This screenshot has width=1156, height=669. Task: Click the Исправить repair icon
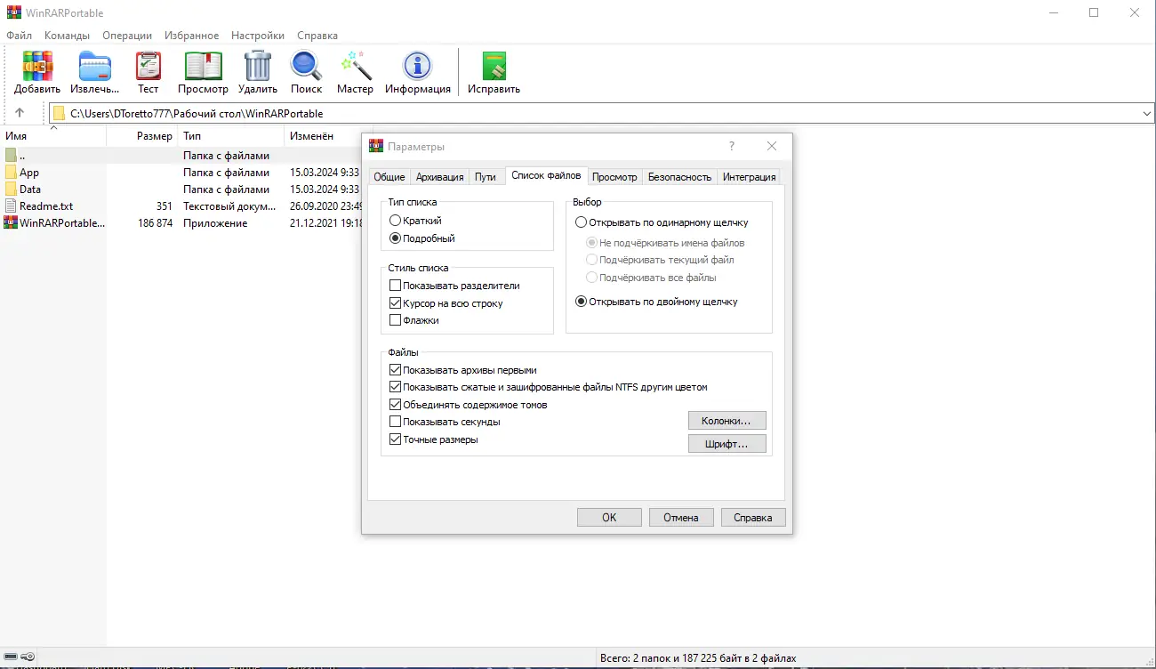[x=494, y=67]
